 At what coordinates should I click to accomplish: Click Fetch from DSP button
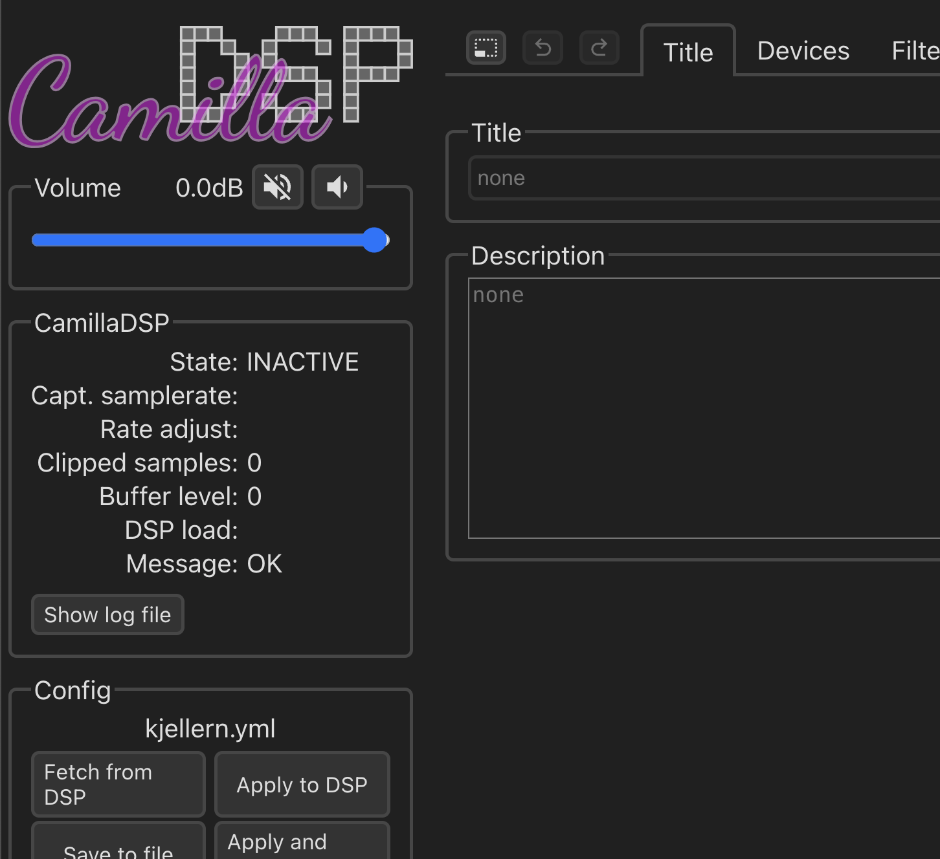tap(118, 784)
